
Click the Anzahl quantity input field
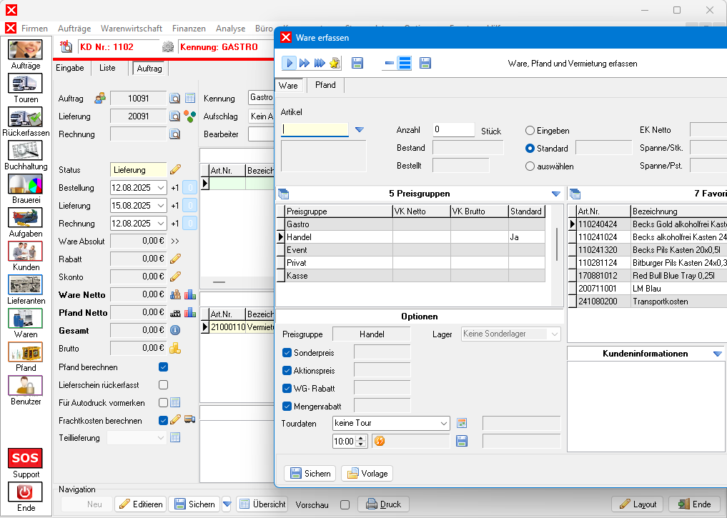click(453, 130)
